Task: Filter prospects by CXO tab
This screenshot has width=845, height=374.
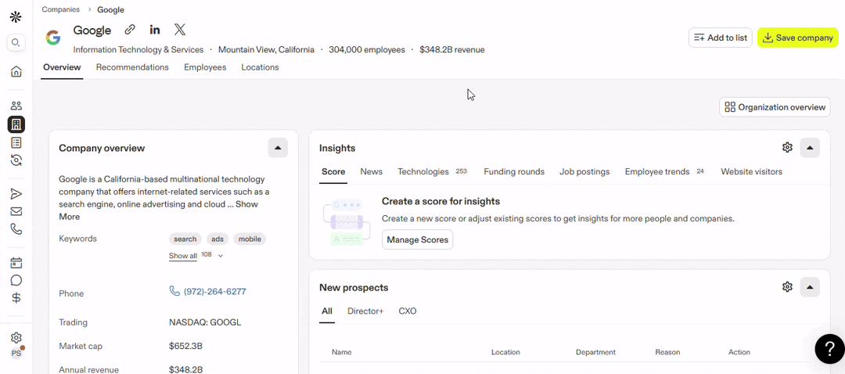Action: [x=408, y=311]
